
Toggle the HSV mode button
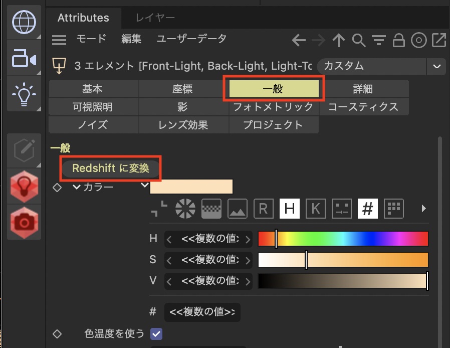tap(289, 209)
